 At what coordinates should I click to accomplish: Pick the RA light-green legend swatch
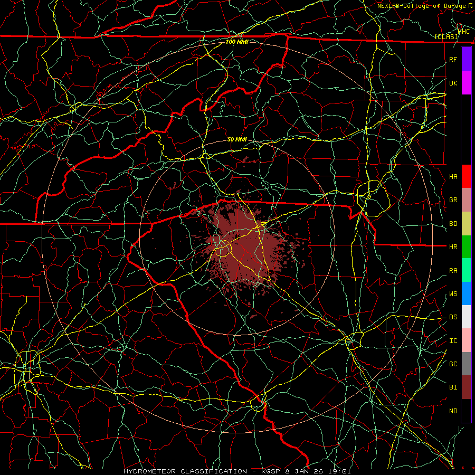pyautogui.click(x=466, y=270)
